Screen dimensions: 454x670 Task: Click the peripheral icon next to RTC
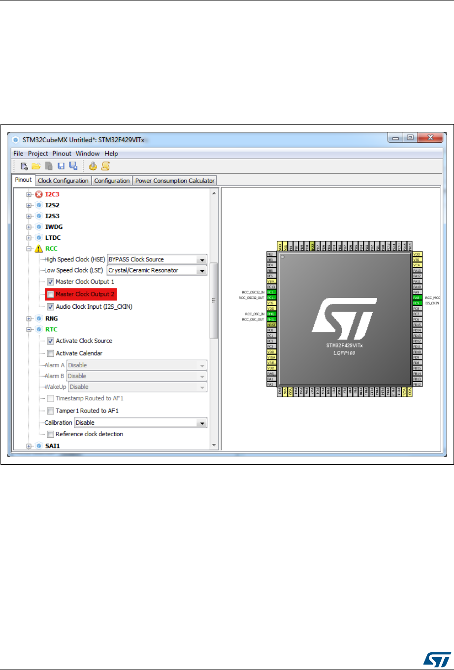tap(39, 329)
